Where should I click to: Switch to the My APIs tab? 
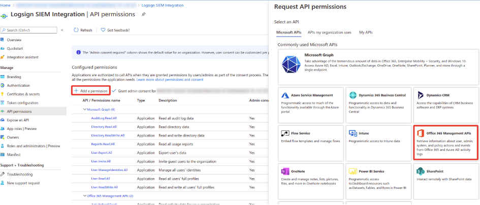366,32
